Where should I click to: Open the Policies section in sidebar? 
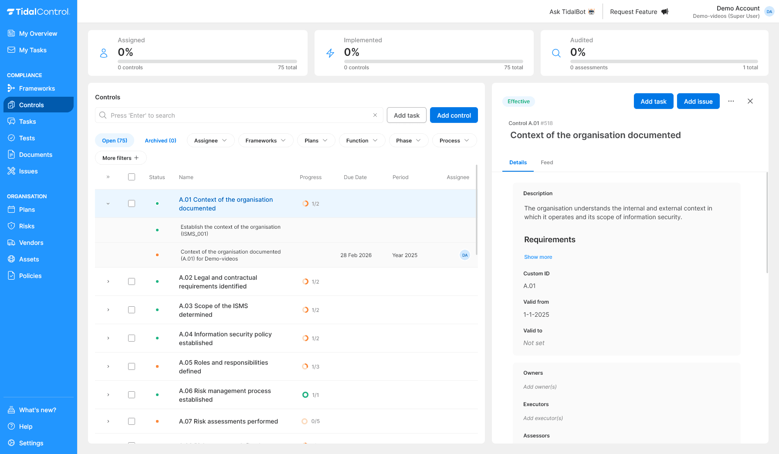point(29,275)
